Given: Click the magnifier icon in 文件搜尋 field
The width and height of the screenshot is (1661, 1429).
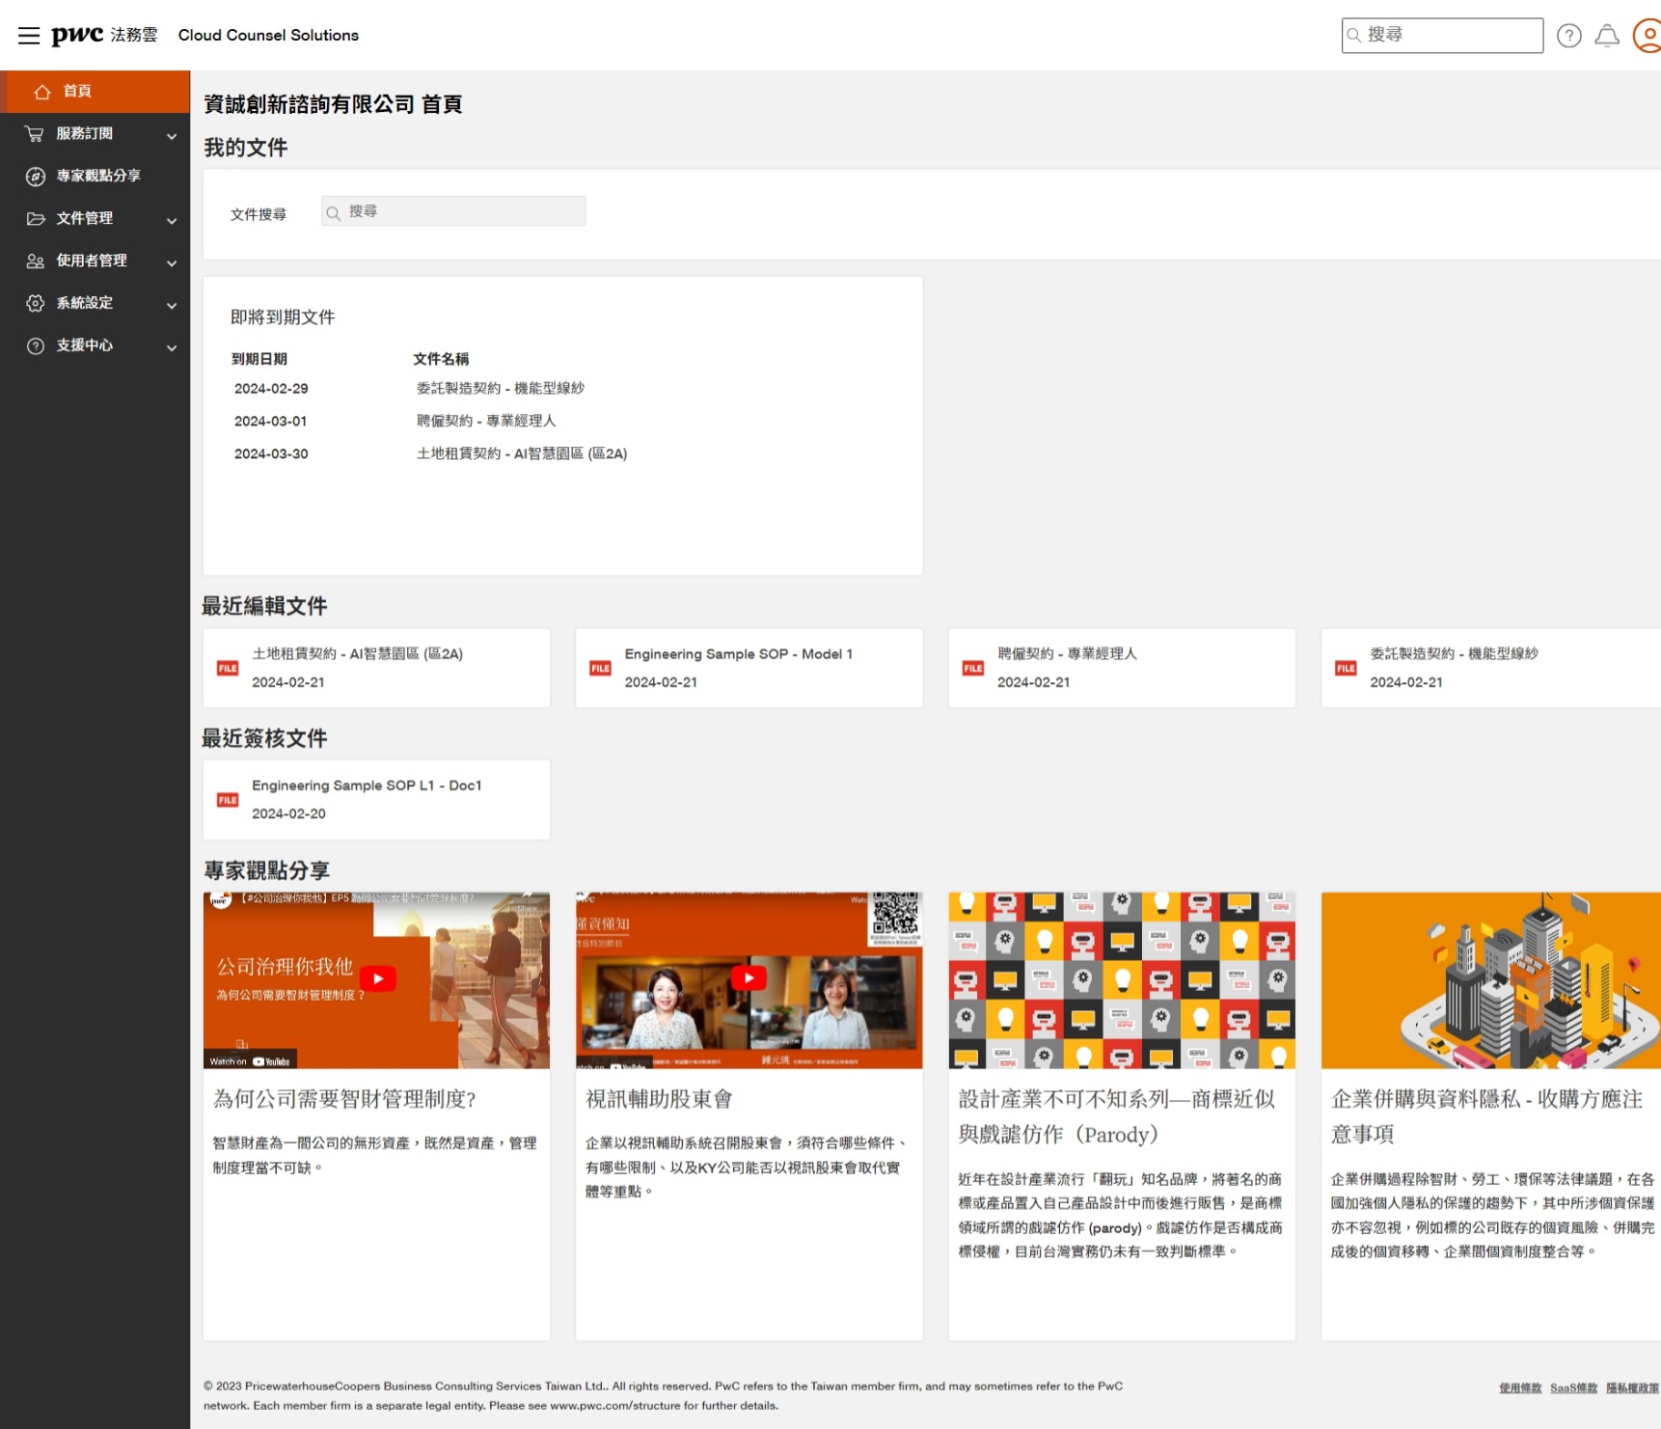Looking at the screenshot, I should [x=334, y=211].
